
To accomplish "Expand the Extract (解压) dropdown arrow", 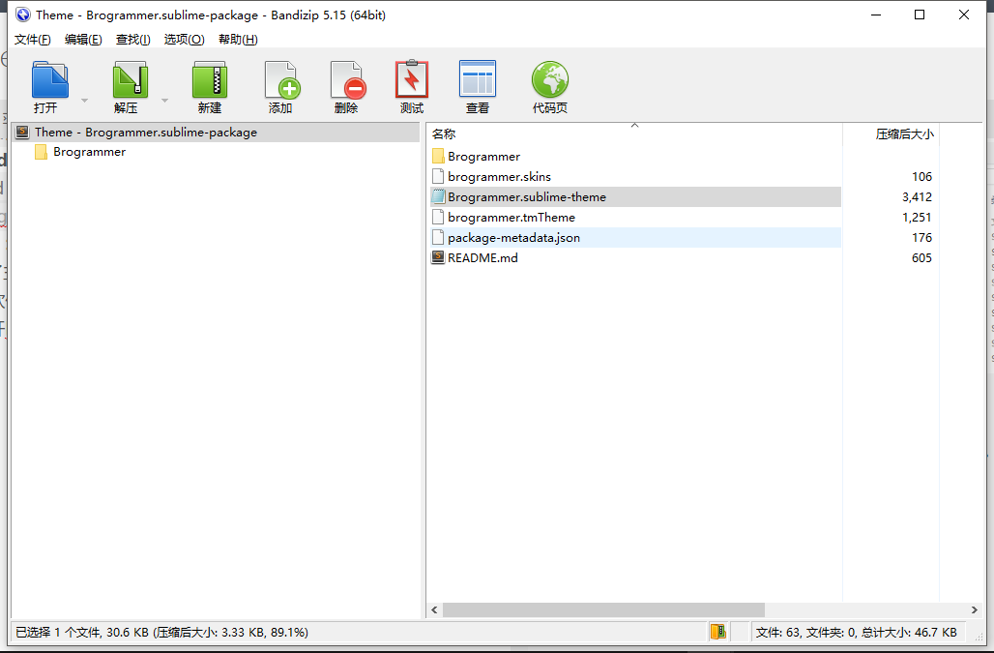I will (x=164, y=101).
